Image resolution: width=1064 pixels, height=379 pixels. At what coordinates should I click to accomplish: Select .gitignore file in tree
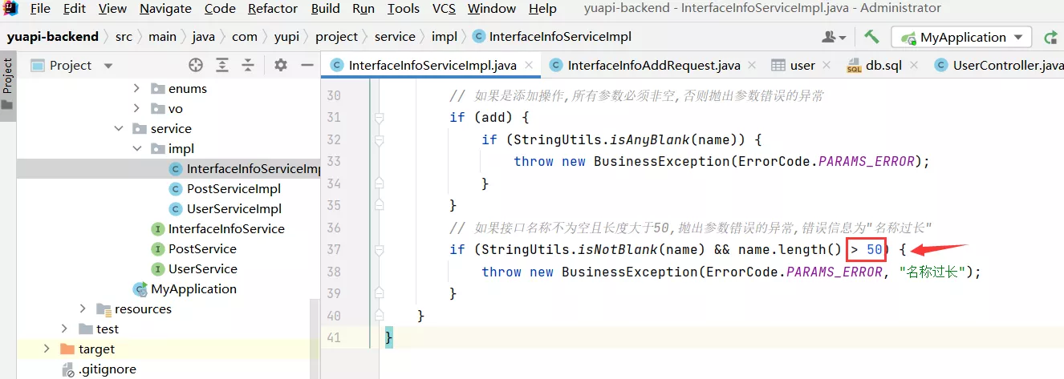pyautogui.click(x=98, y=369)
